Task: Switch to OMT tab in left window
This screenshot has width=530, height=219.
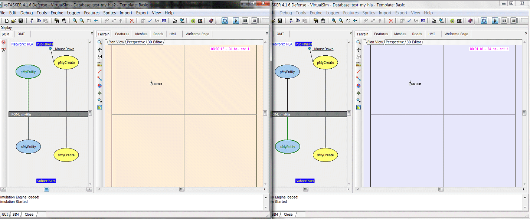Action: click(x=22, y=34)
